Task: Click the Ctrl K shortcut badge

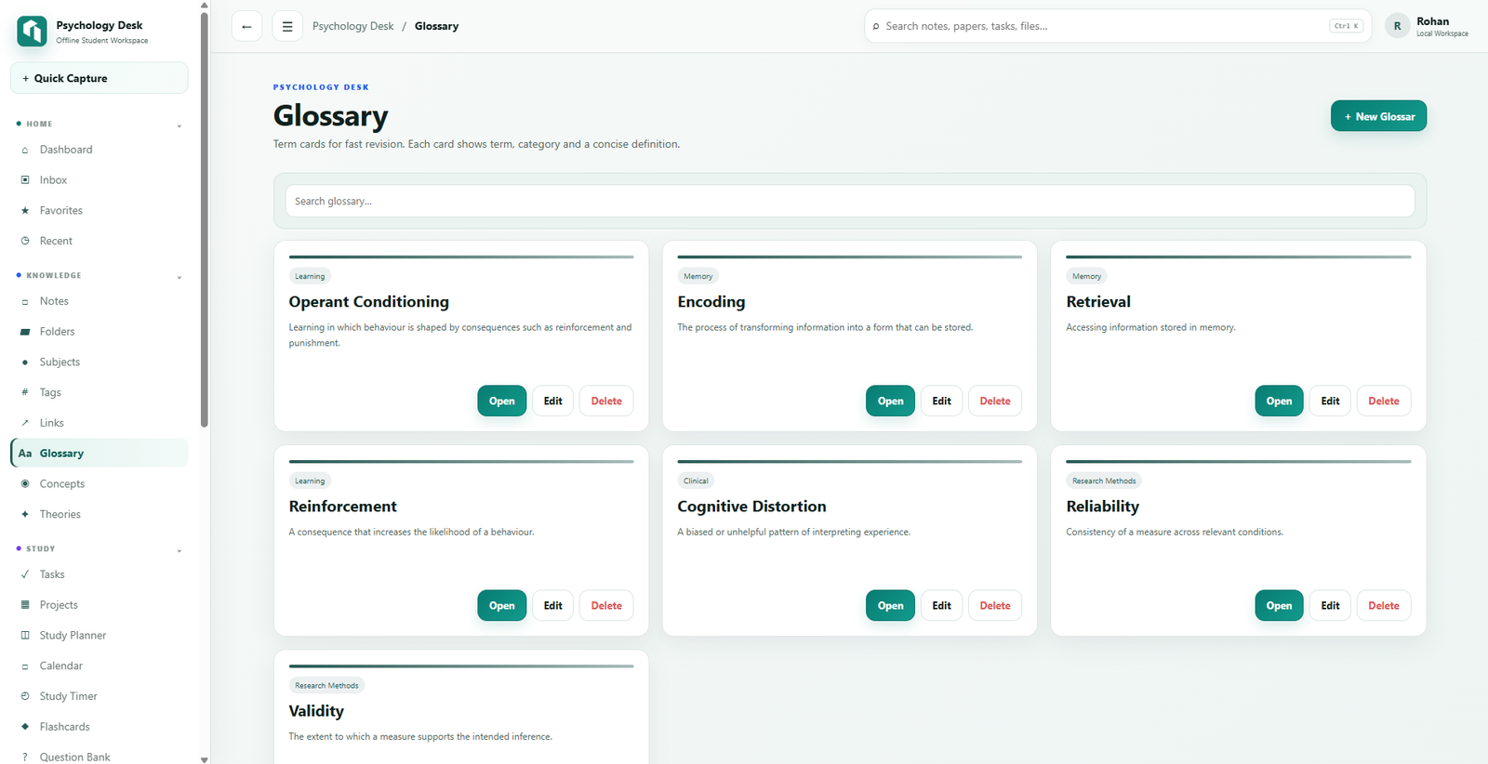Action: tap(1346, 26)
